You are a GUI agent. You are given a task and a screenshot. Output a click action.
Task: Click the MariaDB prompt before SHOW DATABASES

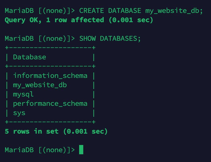(40, 38)
